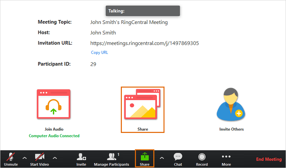Screen dimensions: 286x168
Task: Open Manage Participants in the toolbar
Action: pos(112,159)
